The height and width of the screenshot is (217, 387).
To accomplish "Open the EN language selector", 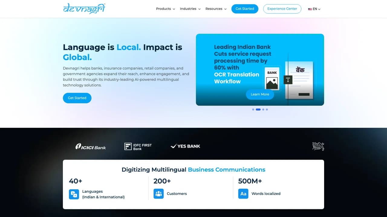I will point(314,9).
